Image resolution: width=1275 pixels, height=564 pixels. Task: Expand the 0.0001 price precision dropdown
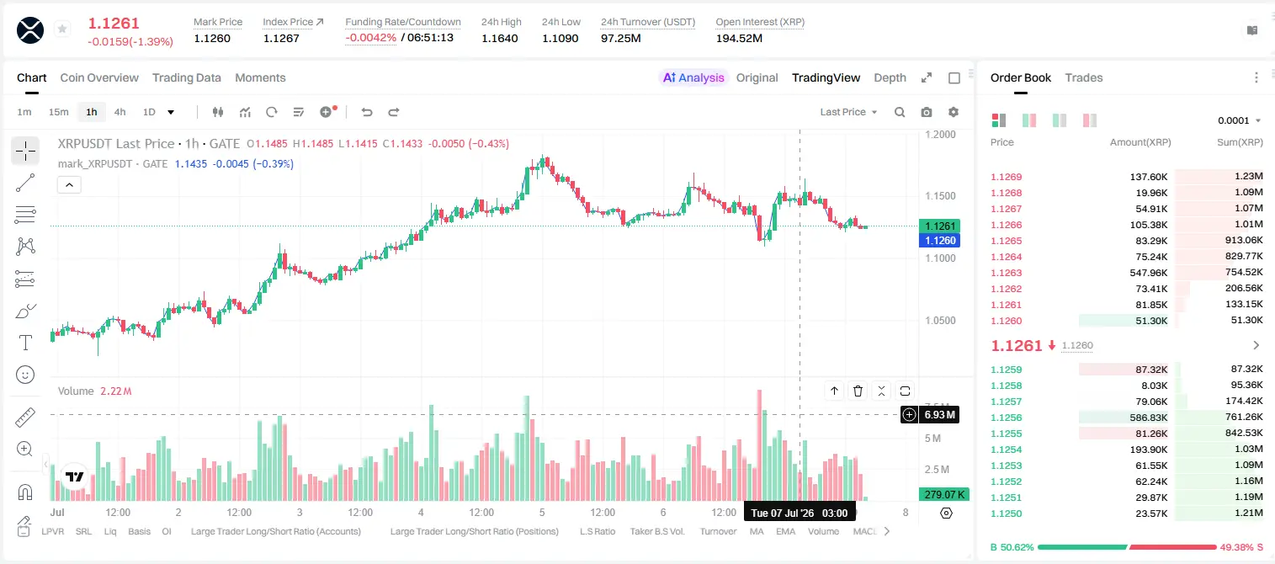click(1240, 120)
